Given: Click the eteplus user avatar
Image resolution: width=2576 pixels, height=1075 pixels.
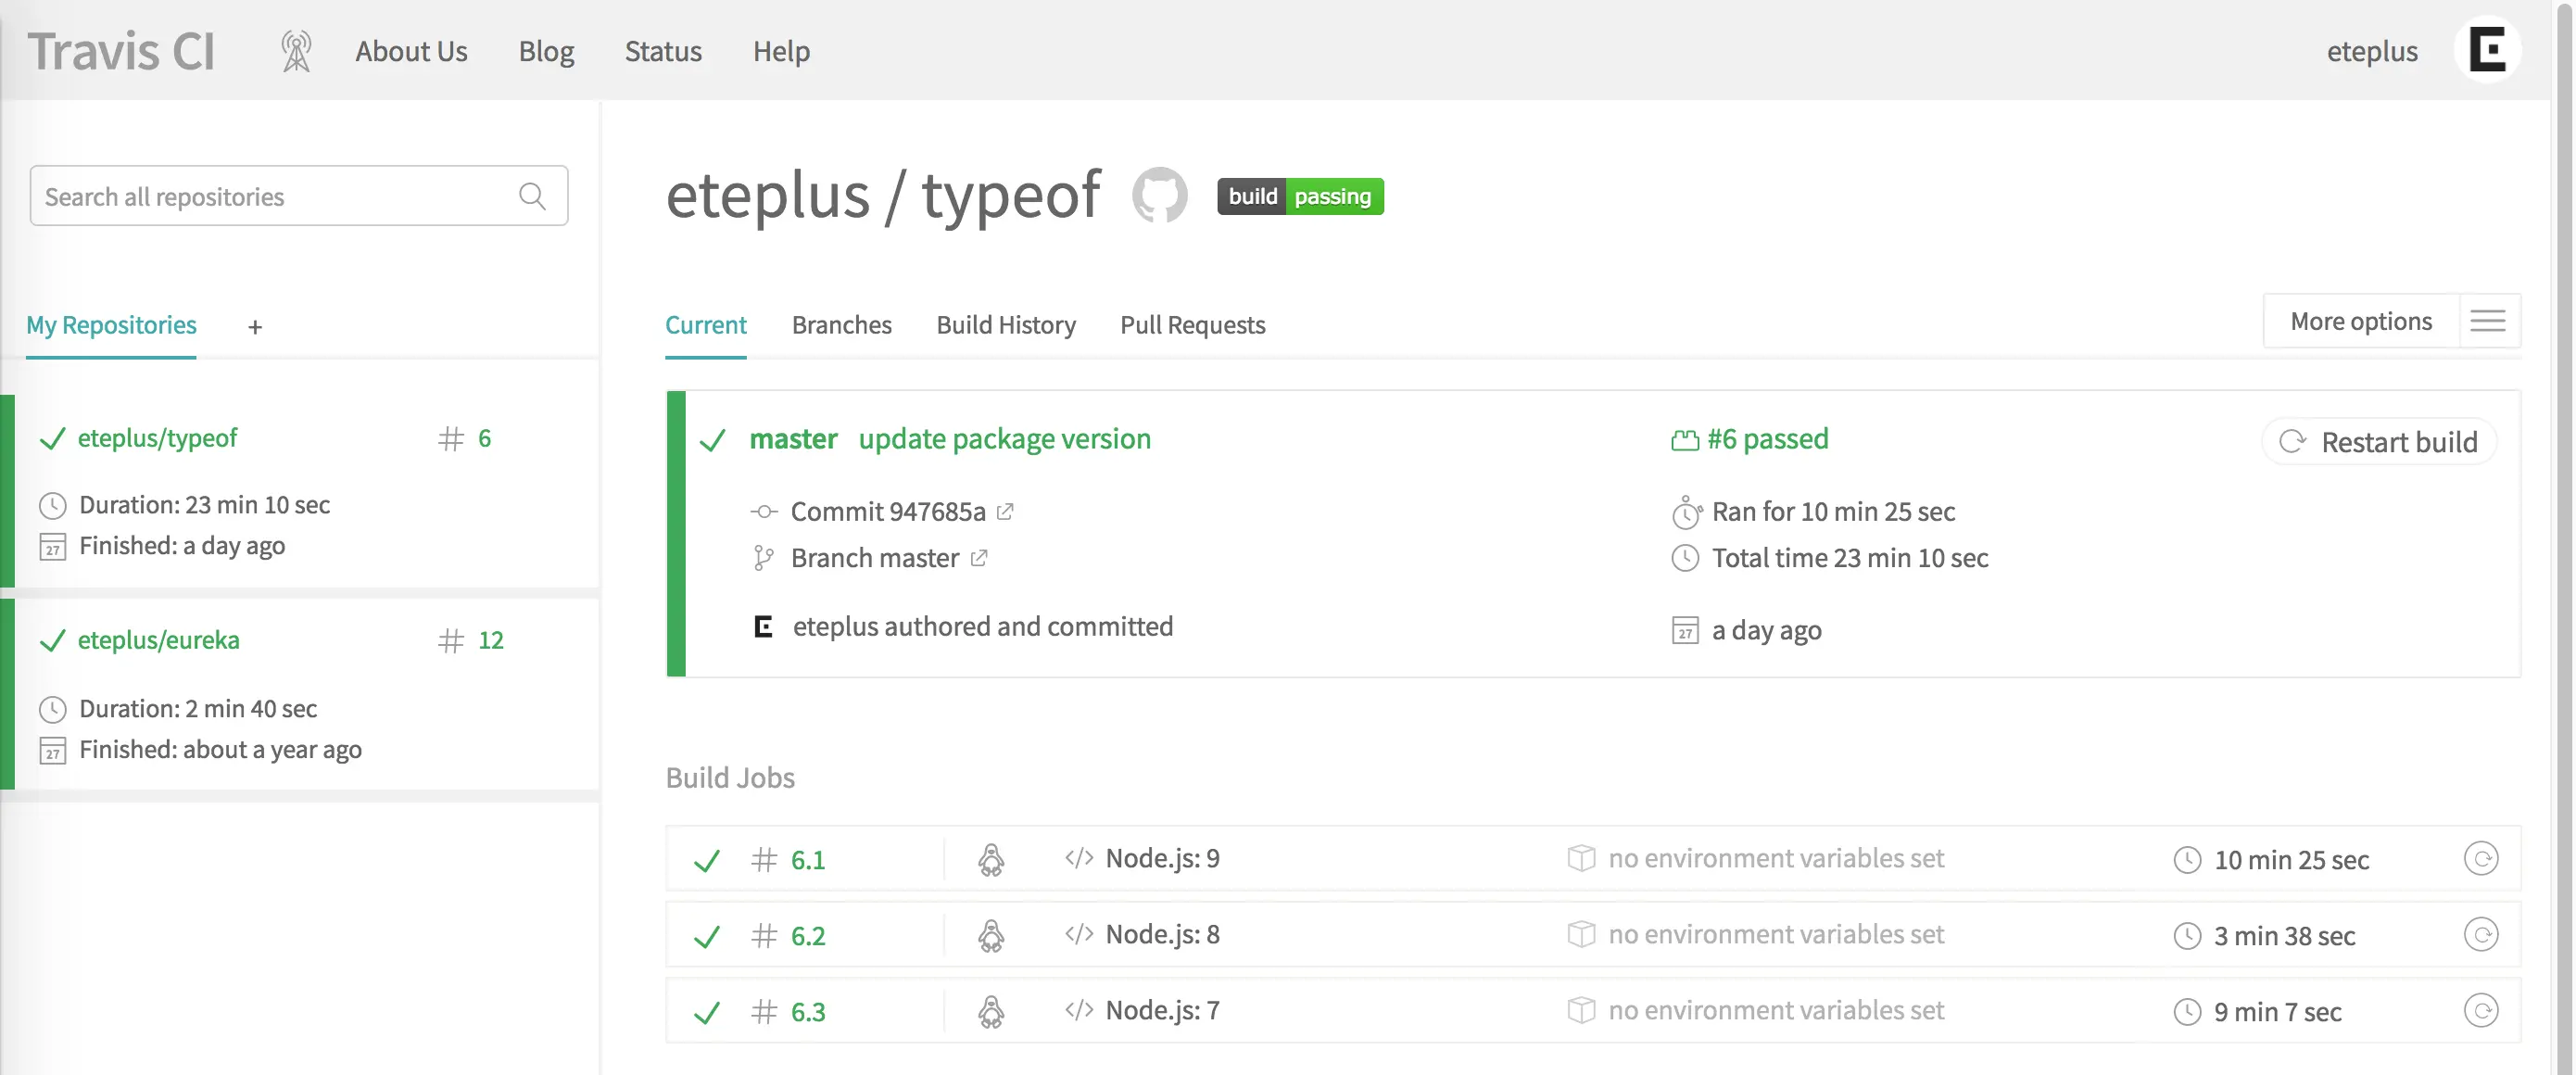Looking at the screenshot, I should click(x=2486, y=50).
